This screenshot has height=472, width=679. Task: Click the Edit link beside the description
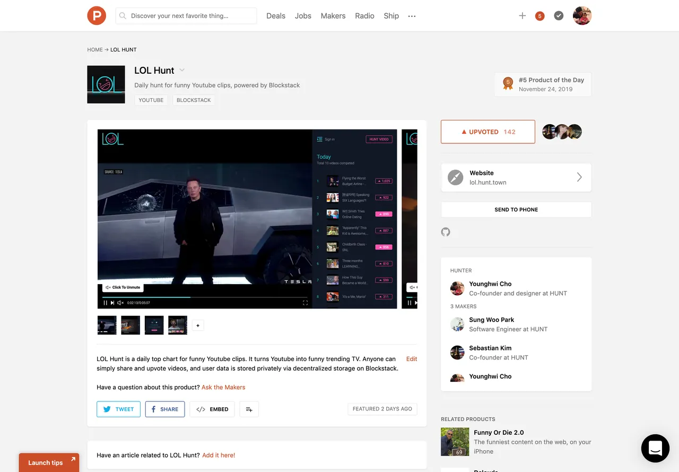click(412, 359)
